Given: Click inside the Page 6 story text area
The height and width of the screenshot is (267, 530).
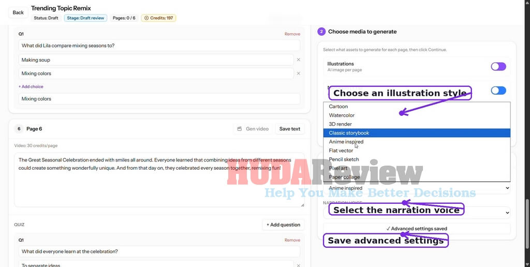Looking at the screenshot, I should [159, 180].
